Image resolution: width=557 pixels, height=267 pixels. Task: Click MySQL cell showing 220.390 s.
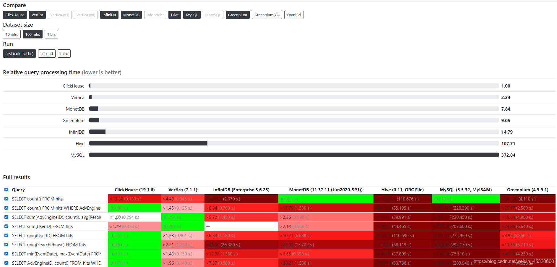pos(466,208)
